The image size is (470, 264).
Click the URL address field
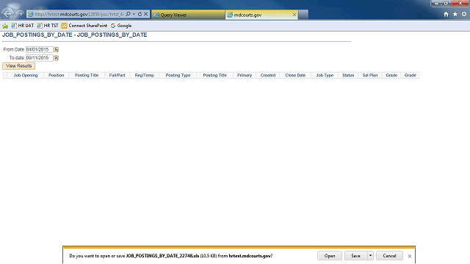click(79, 14)
